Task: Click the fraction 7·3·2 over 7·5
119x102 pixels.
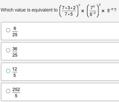Action: click(x=69, y=11)
